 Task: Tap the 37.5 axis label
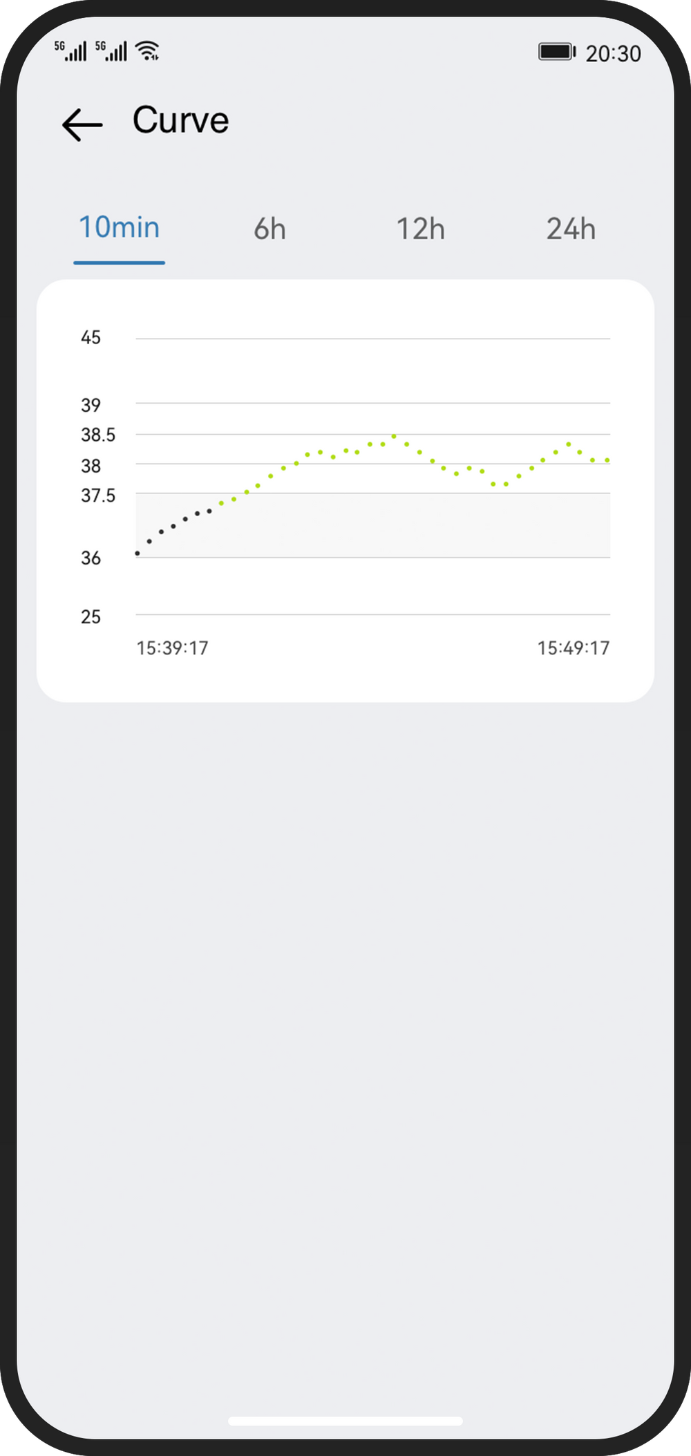pos(98,496)
